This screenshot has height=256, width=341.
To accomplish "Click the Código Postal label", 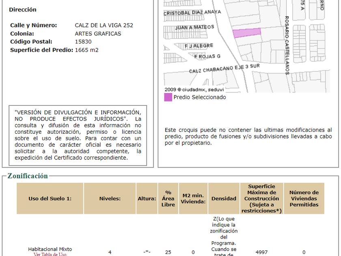I will 31,42.
